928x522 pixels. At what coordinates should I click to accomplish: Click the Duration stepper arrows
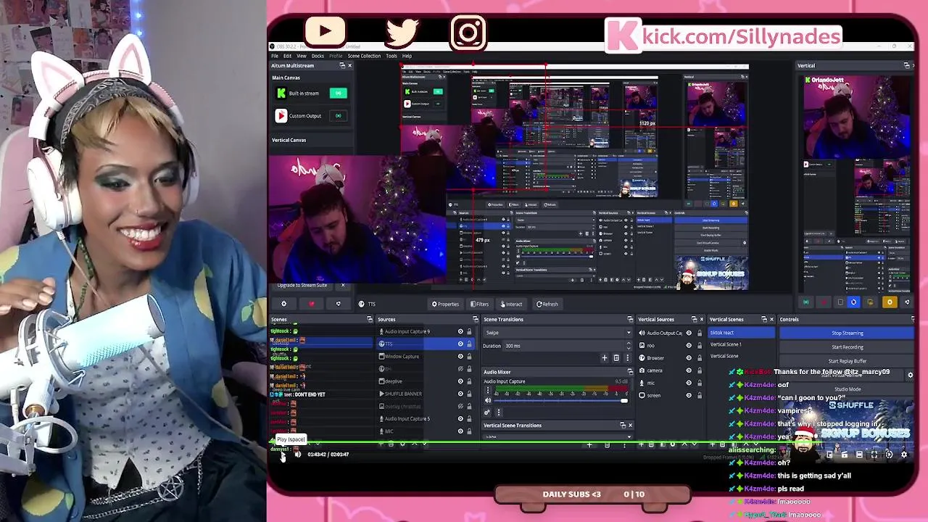[629, 346]
